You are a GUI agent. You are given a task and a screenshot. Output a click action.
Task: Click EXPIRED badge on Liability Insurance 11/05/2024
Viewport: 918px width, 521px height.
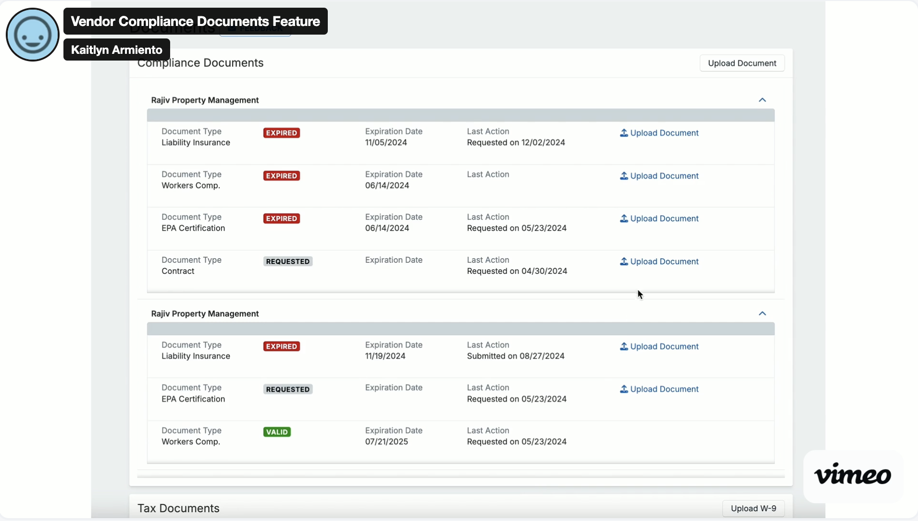click(282, 133)
